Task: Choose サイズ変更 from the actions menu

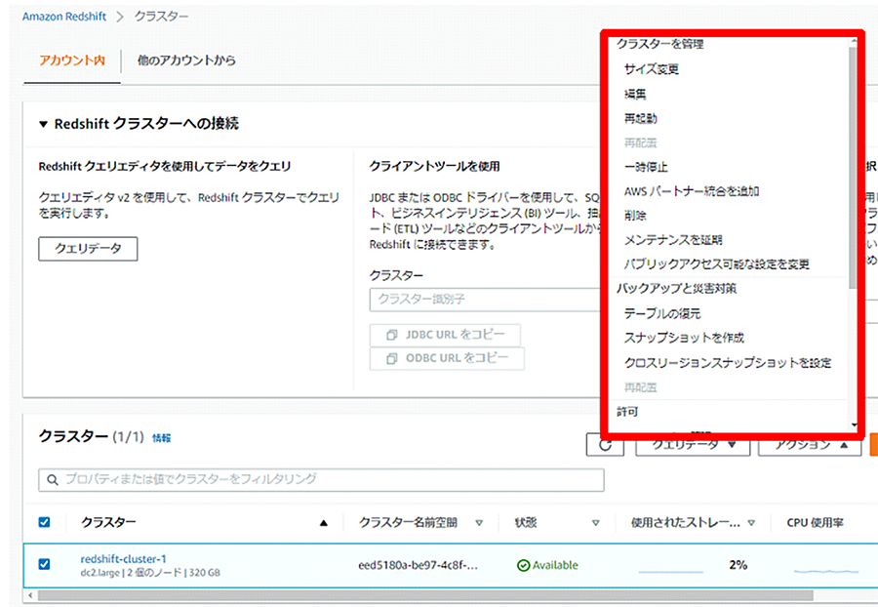Action: 652,69
